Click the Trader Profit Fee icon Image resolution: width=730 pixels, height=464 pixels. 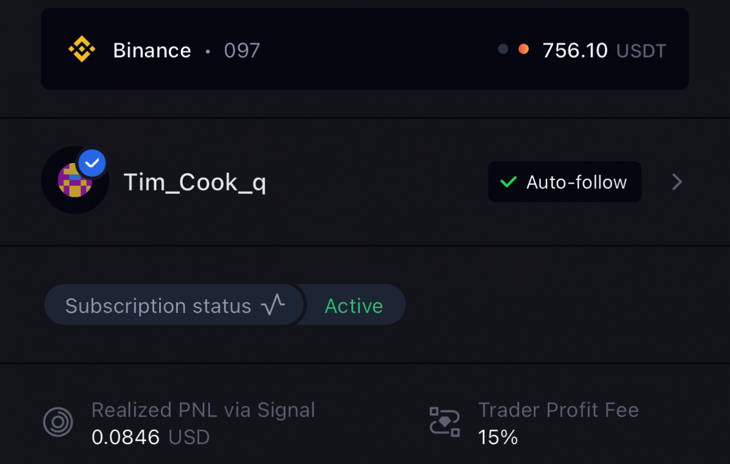445,422
